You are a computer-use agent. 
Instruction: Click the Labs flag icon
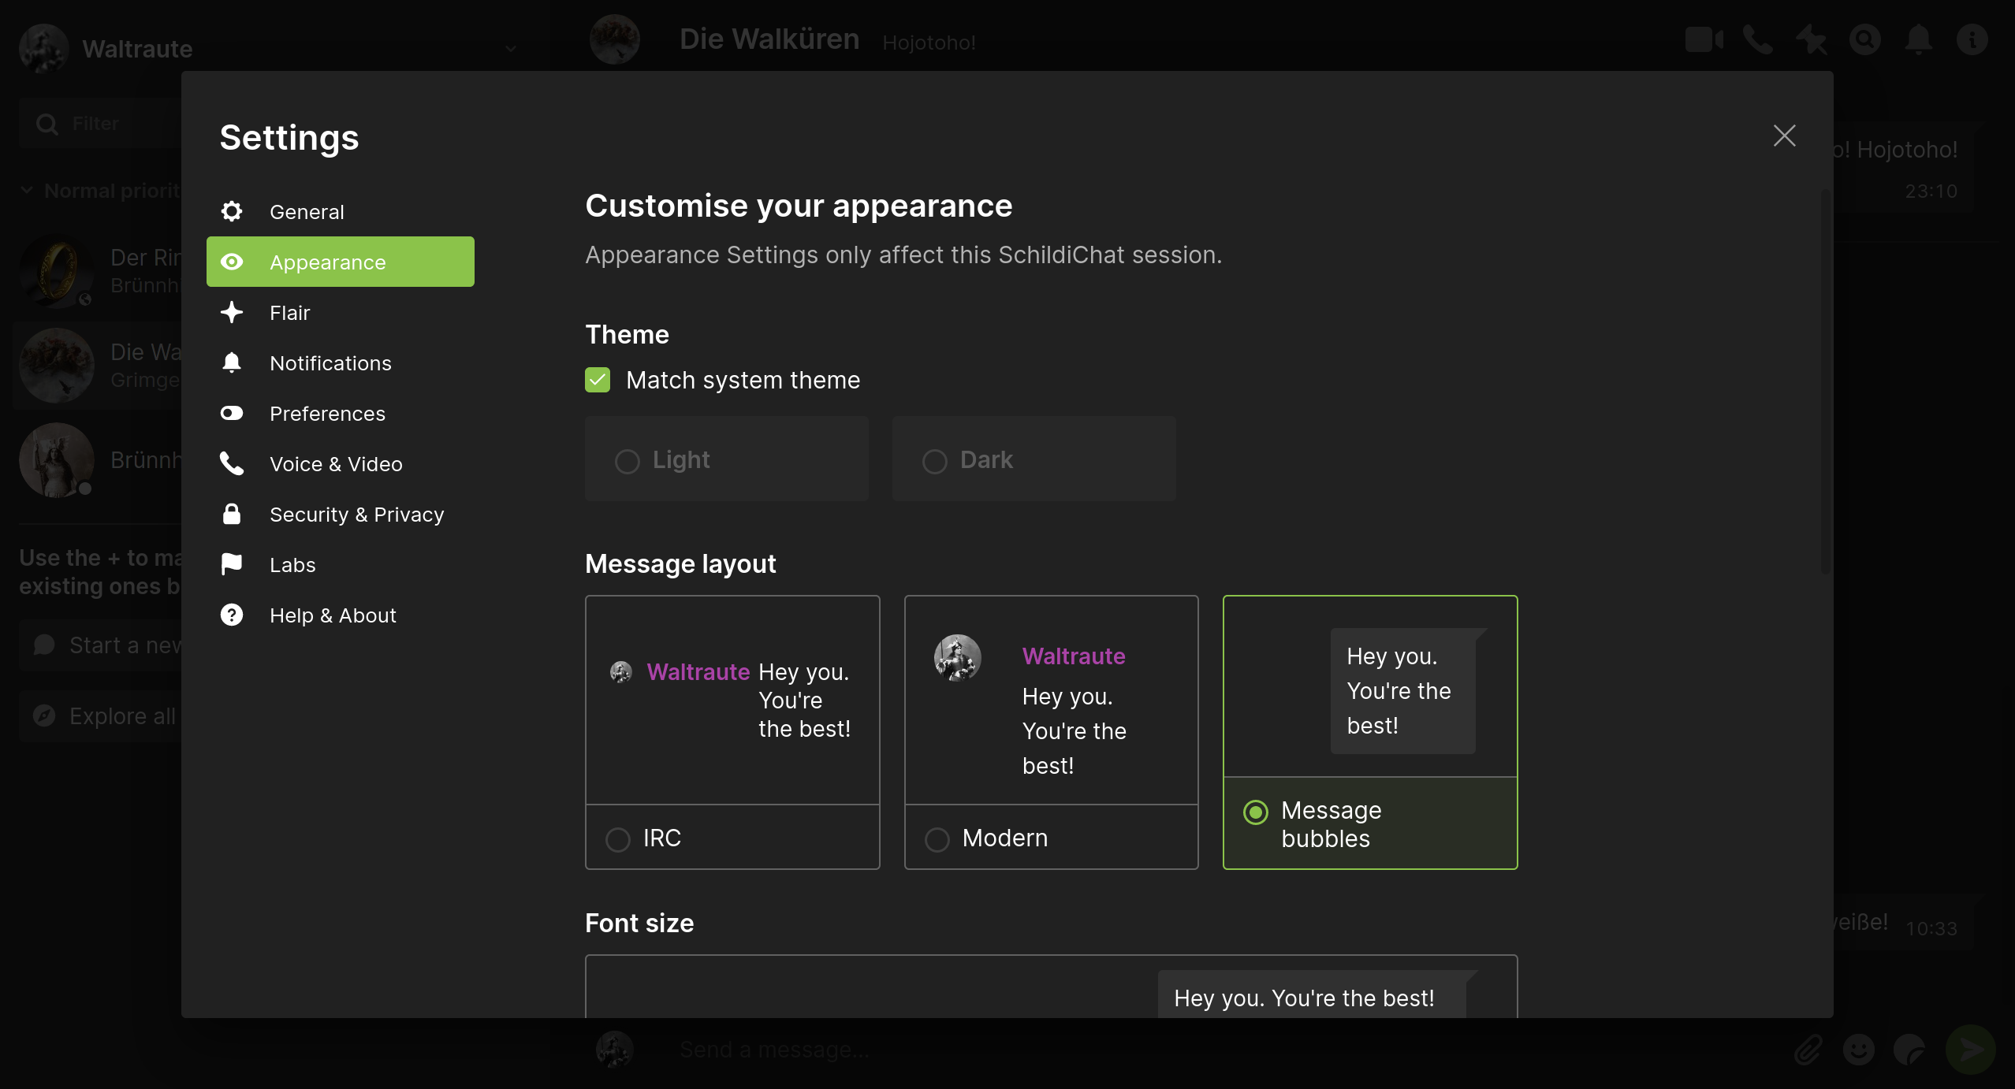[232, 564]
